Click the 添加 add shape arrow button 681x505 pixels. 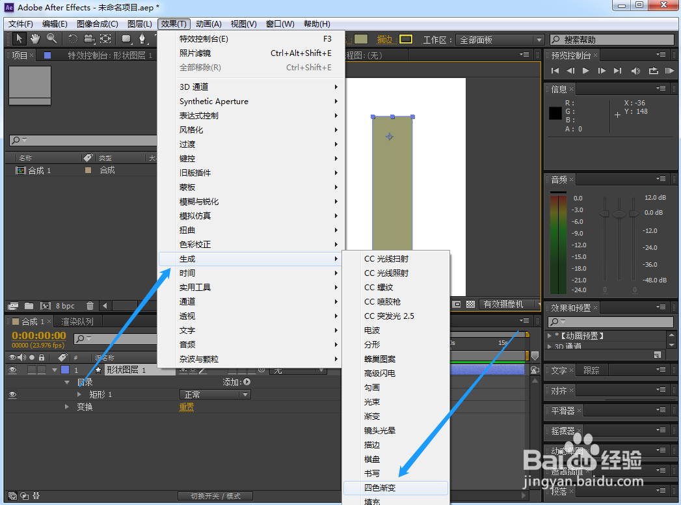(x=247, y=382)
